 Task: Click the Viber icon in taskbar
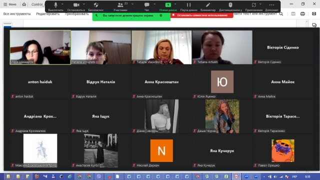(x=99, y=176)
